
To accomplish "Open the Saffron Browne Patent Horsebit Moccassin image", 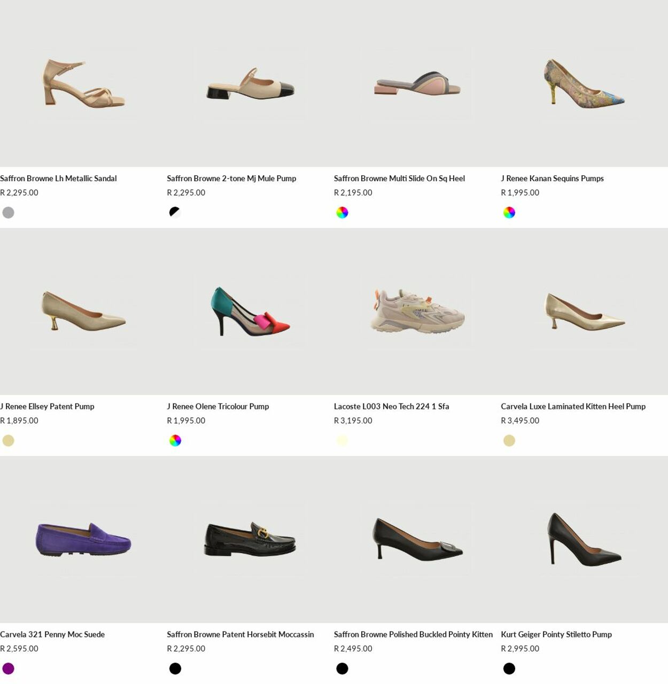I will coord(250,540).
